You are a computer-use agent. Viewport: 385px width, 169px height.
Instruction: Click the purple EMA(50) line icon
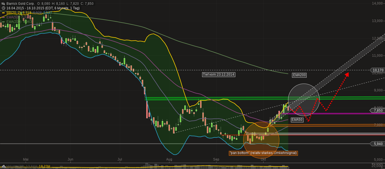coord(3,17)
